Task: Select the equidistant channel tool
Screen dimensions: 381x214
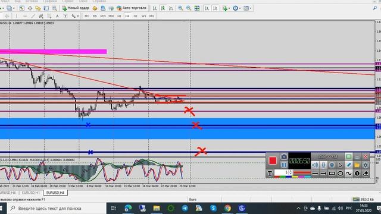Action: pyautogui.click(x=41, y=16)
